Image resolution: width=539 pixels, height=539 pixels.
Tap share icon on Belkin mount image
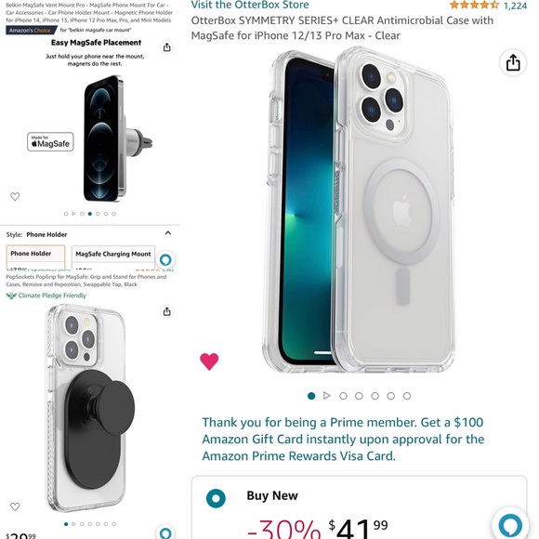[166, 47]
